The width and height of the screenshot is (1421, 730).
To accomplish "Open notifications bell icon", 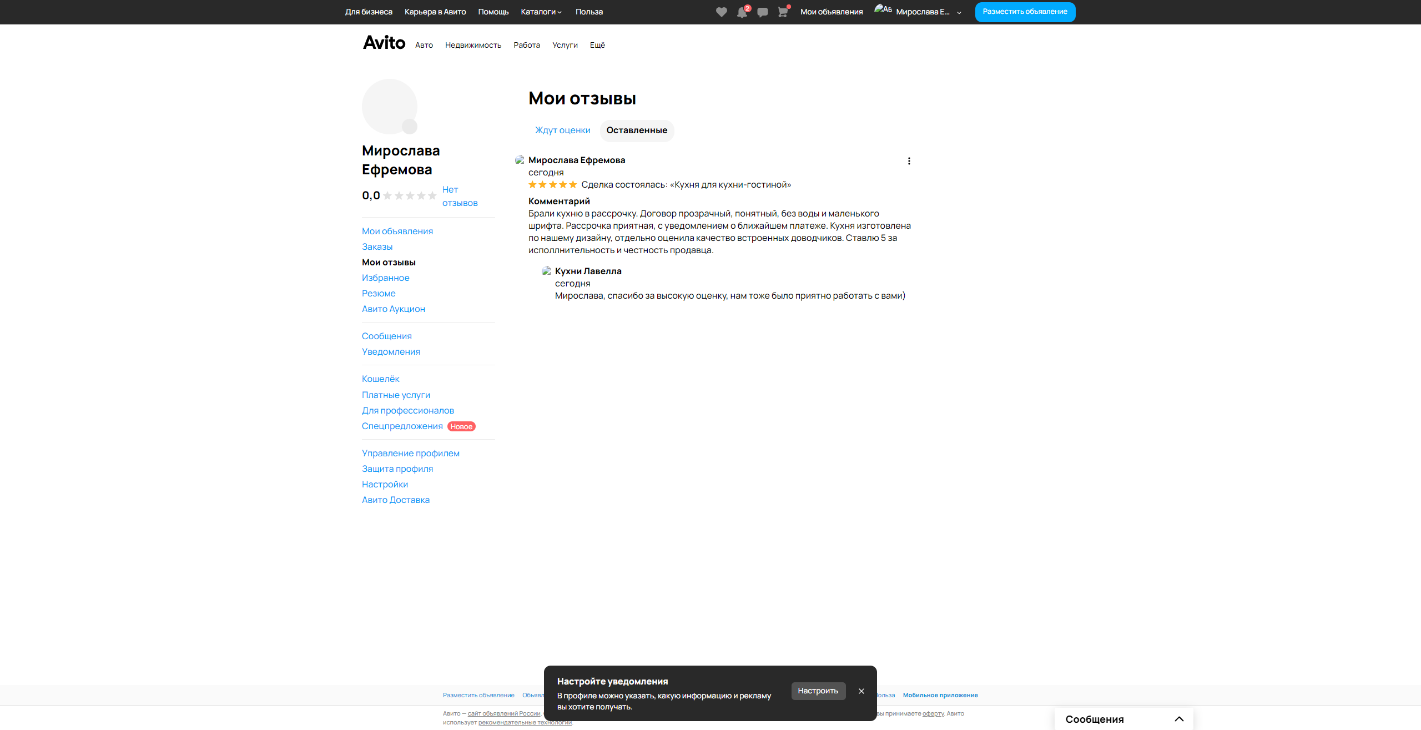I will pos(742,12).
